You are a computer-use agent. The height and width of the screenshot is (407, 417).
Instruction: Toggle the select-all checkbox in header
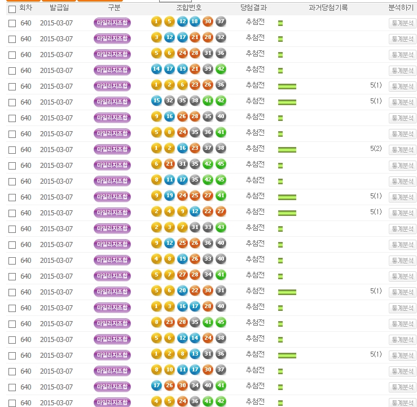click(x=12, y=8)
